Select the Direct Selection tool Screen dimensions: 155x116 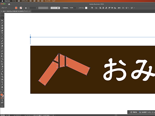(x=2, y=20)
